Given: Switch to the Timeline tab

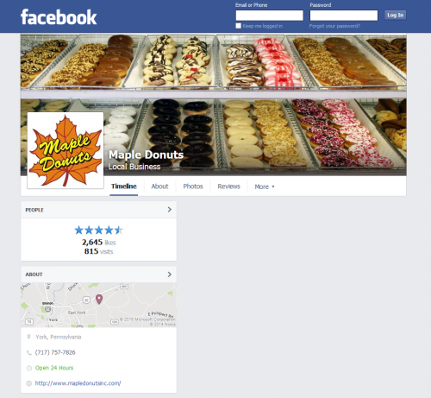Looking at the screenshot, I should 124,186.
